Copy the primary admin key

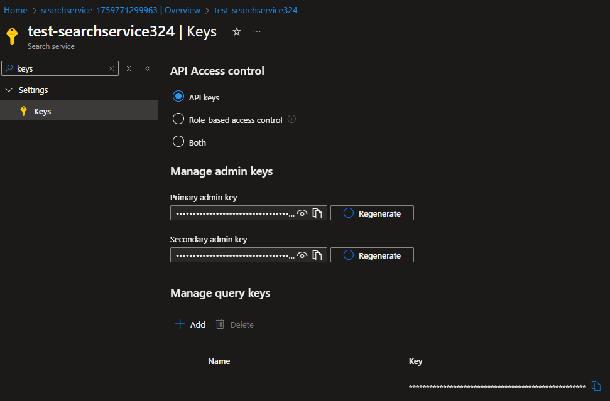pos(317,213)
